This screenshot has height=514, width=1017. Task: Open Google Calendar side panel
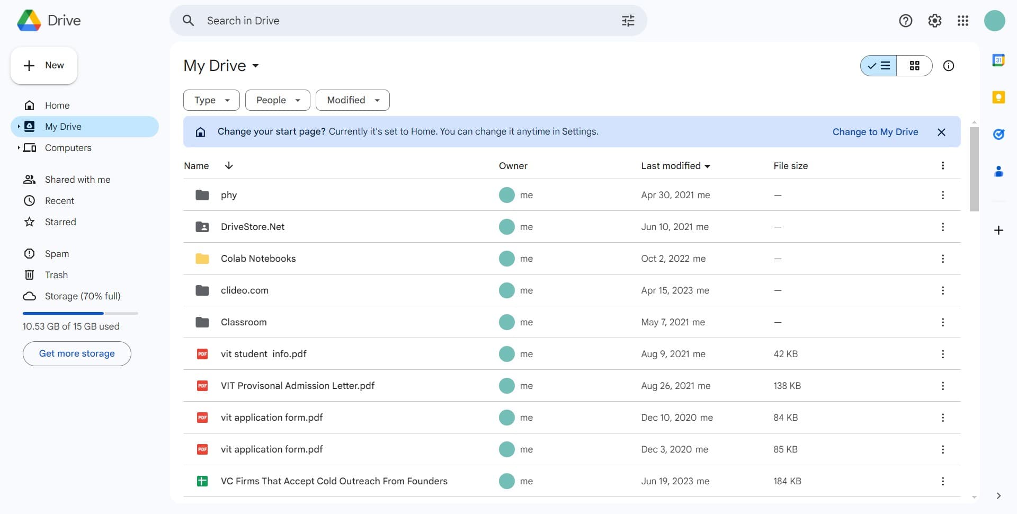click(998, 60)
